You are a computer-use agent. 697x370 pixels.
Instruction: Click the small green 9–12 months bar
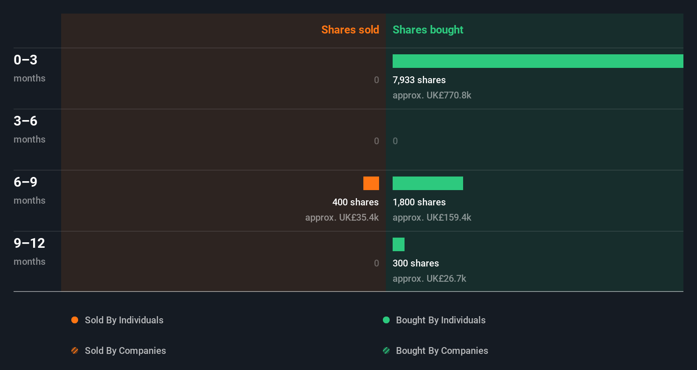(x=398, y=244)
